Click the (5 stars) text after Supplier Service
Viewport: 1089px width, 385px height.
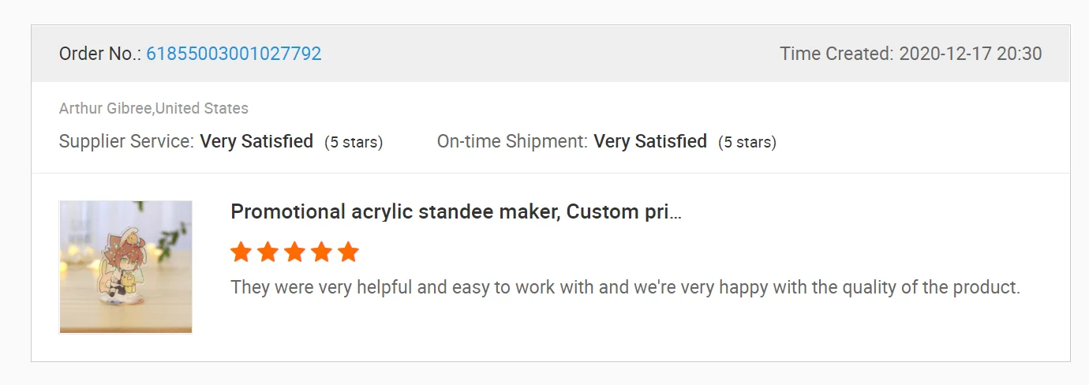(354, 143)
